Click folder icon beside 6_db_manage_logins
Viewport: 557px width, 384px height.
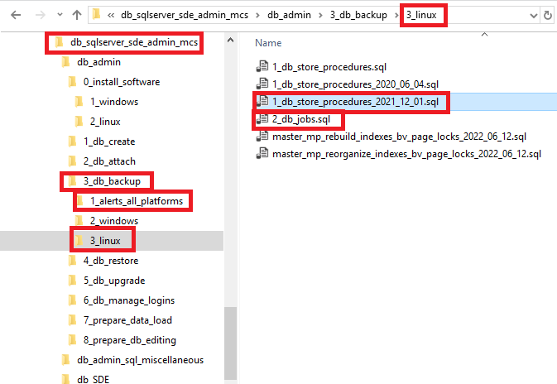72,300
